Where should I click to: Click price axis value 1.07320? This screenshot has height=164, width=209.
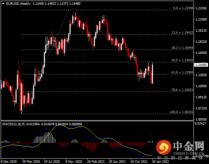201,108
